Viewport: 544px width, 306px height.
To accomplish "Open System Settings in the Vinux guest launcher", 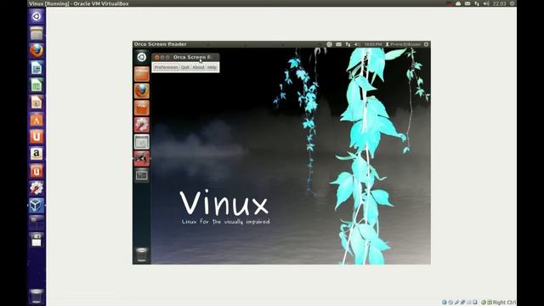I will coord(142,125).
